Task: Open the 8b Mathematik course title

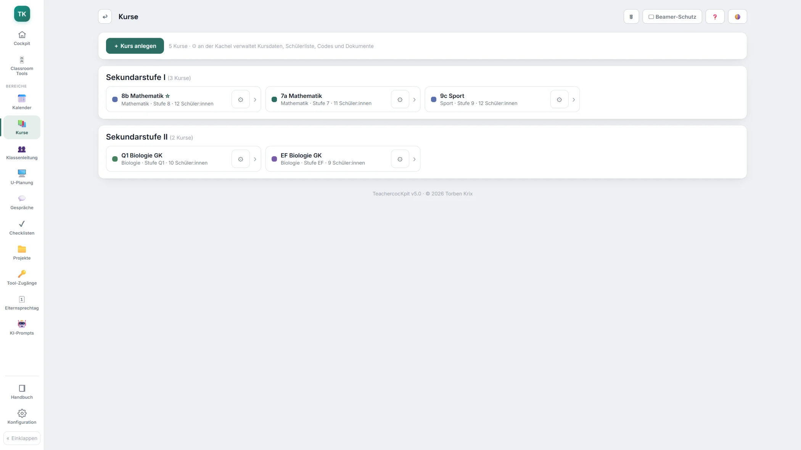Action: coord(142,96)
